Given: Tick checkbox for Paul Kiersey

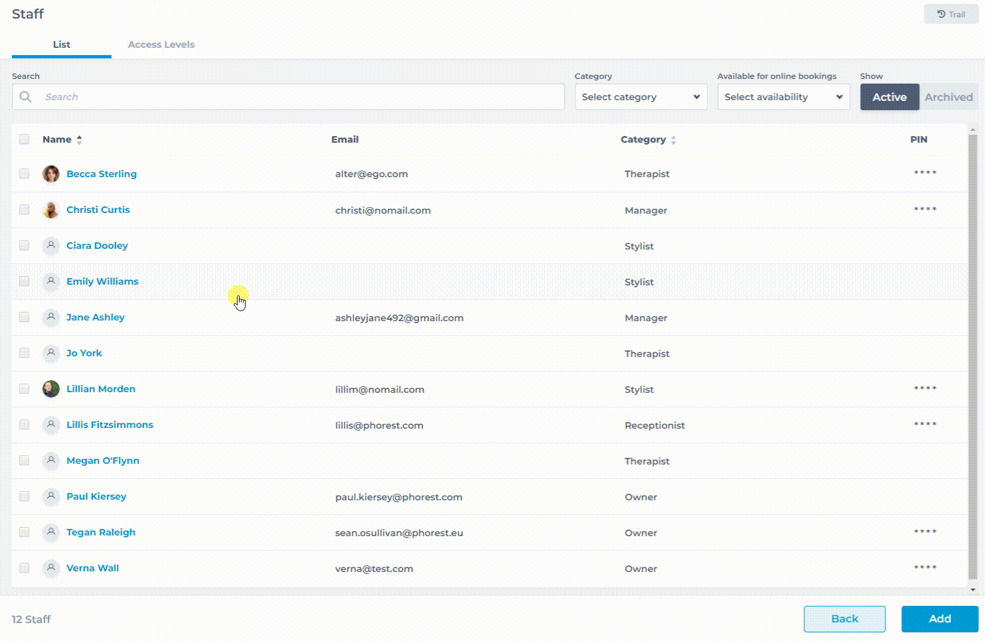Looking at the screenshot, I should coord(25,496).
